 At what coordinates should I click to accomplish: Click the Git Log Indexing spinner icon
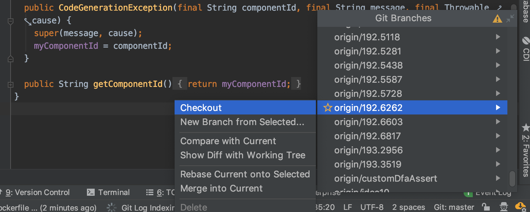112,207
